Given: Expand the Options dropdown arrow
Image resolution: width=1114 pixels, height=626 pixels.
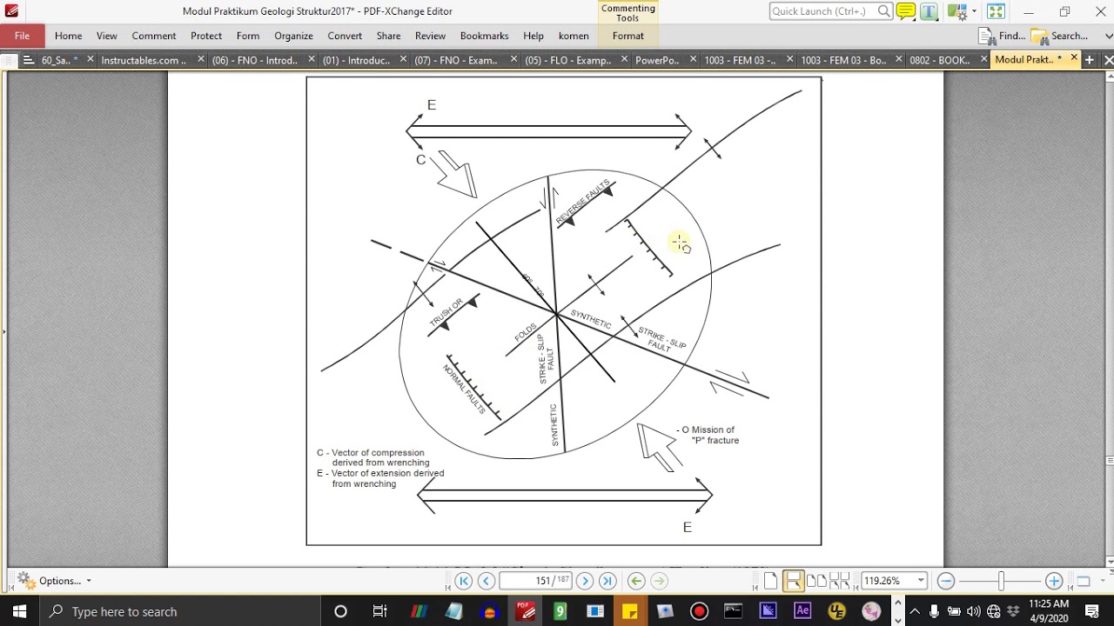Looking at the screenshot, I should click(x=88, y=581).
